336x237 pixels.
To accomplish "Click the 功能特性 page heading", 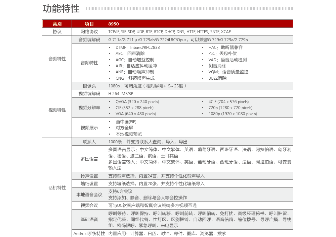I will click(x=61, y=8).
